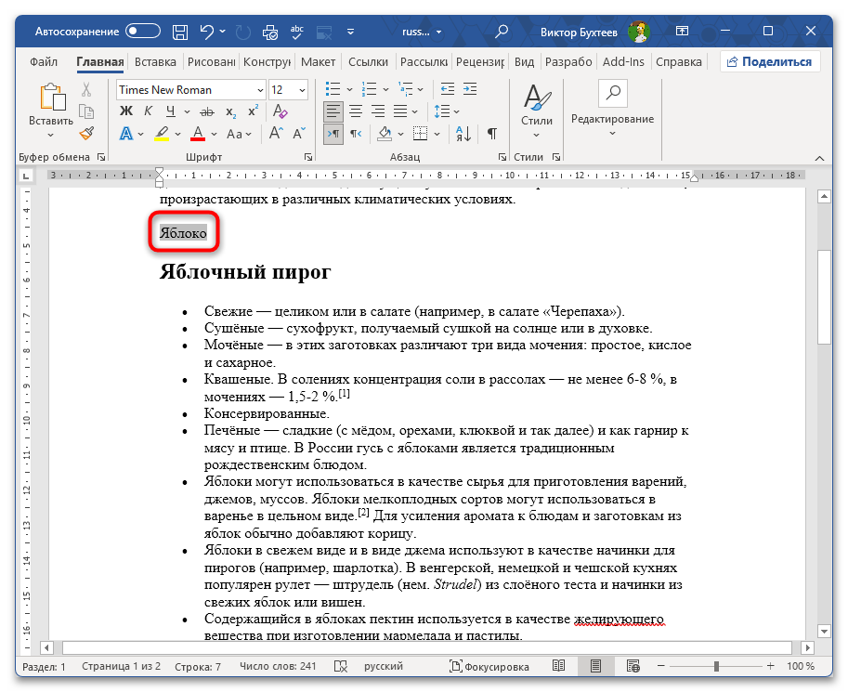
Task: Toggle italic formatting
Action: 149,111
